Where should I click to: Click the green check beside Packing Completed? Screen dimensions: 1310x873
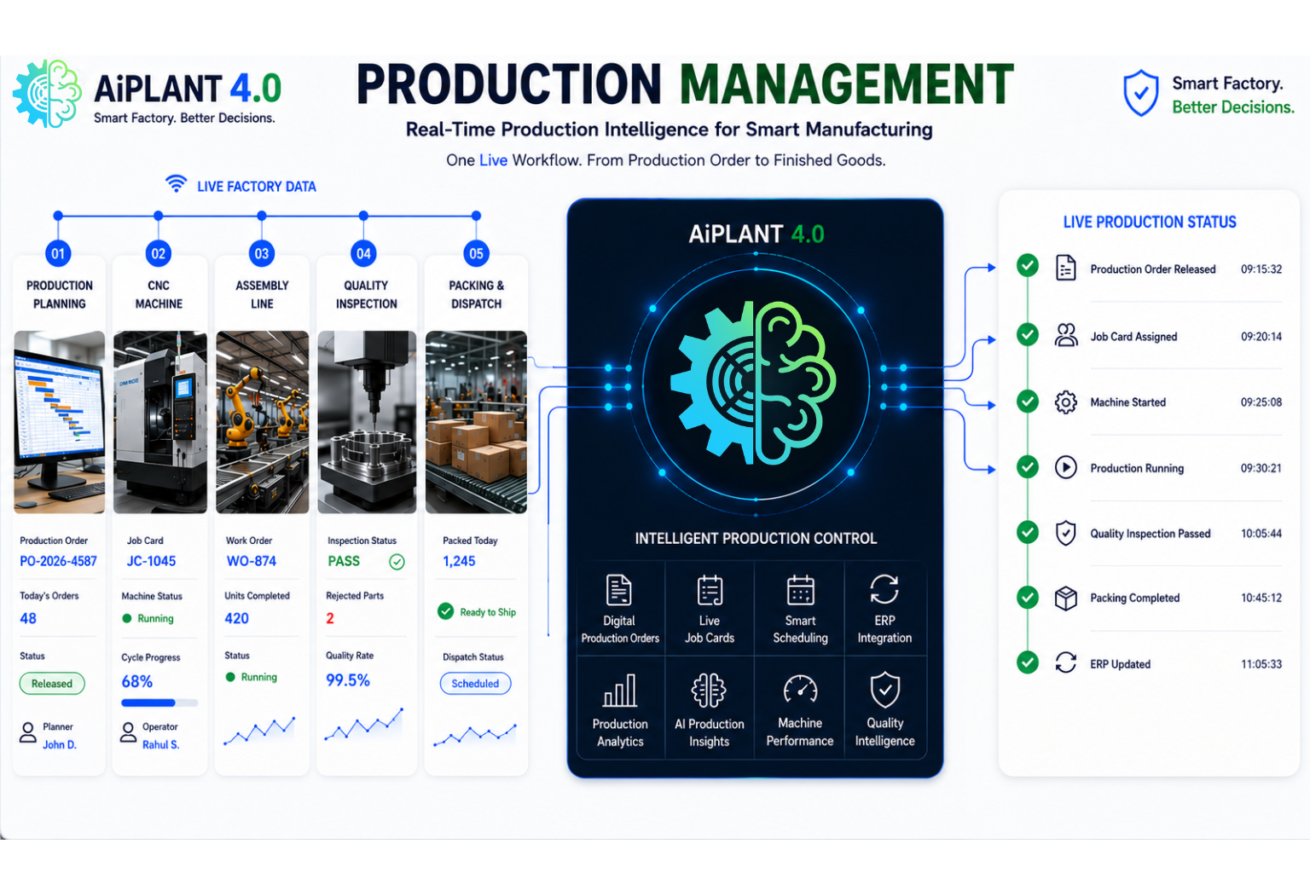point(1028,597)
